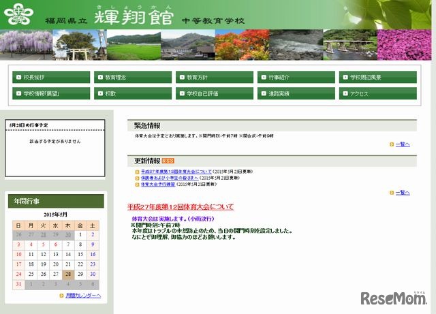This screenshot has width=436, height=314.
Task: Select date 23 in the calendar
Action: 93,264
